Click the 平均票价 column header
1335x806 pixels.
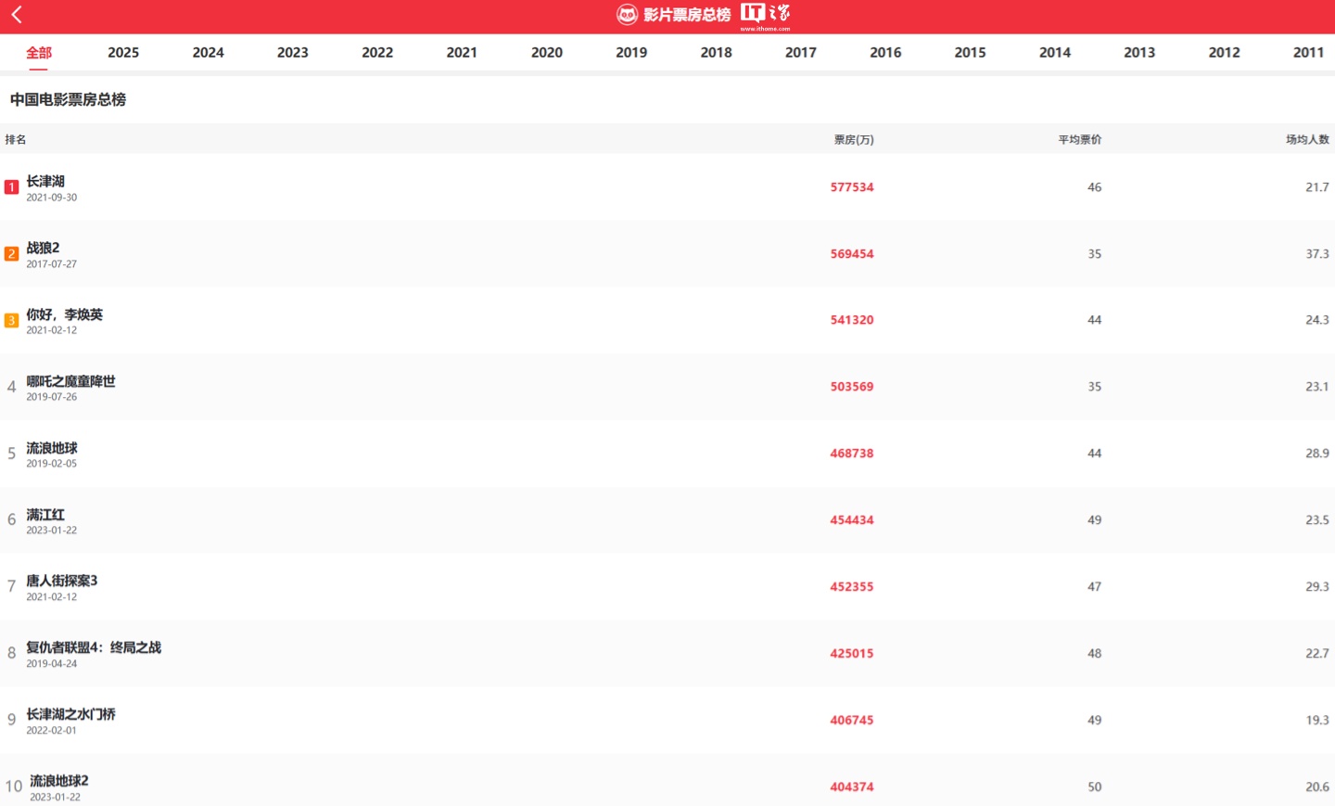pyautogui.click(x=1080, y=140)
